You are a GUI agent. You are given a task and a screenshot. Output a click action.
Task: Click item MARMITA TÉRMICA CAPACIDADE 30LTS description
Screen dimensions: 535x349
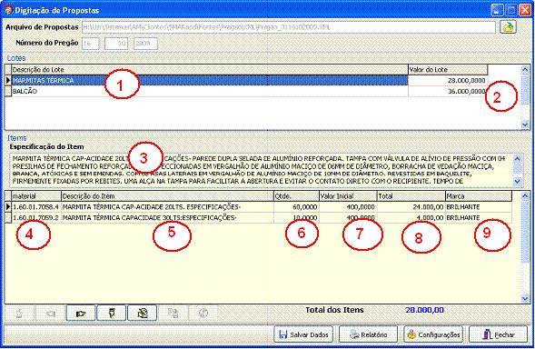click(x=167, y=217)
